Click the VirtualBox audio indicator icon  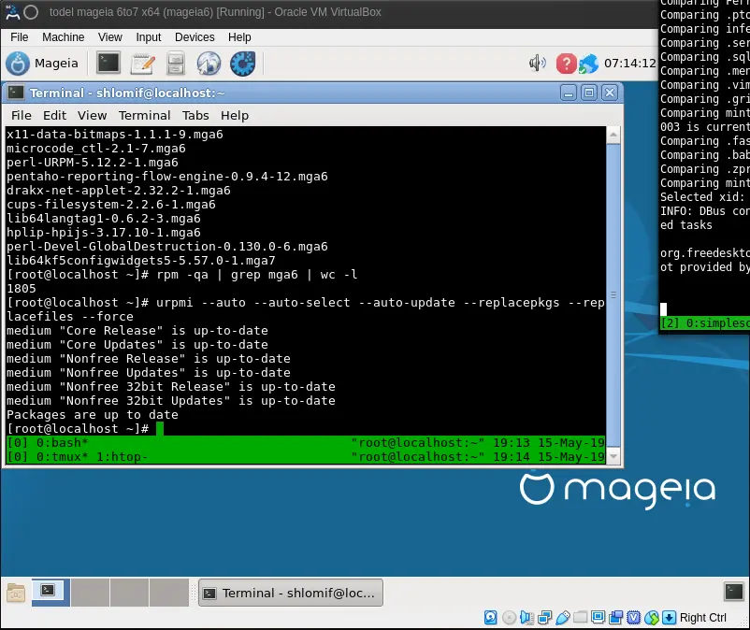[526, 618]
